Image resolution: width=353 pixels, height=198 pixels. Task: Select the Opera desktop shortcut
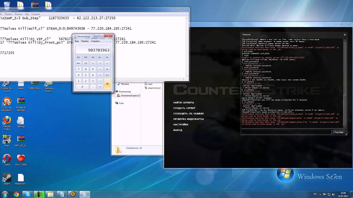pos(7,160)
